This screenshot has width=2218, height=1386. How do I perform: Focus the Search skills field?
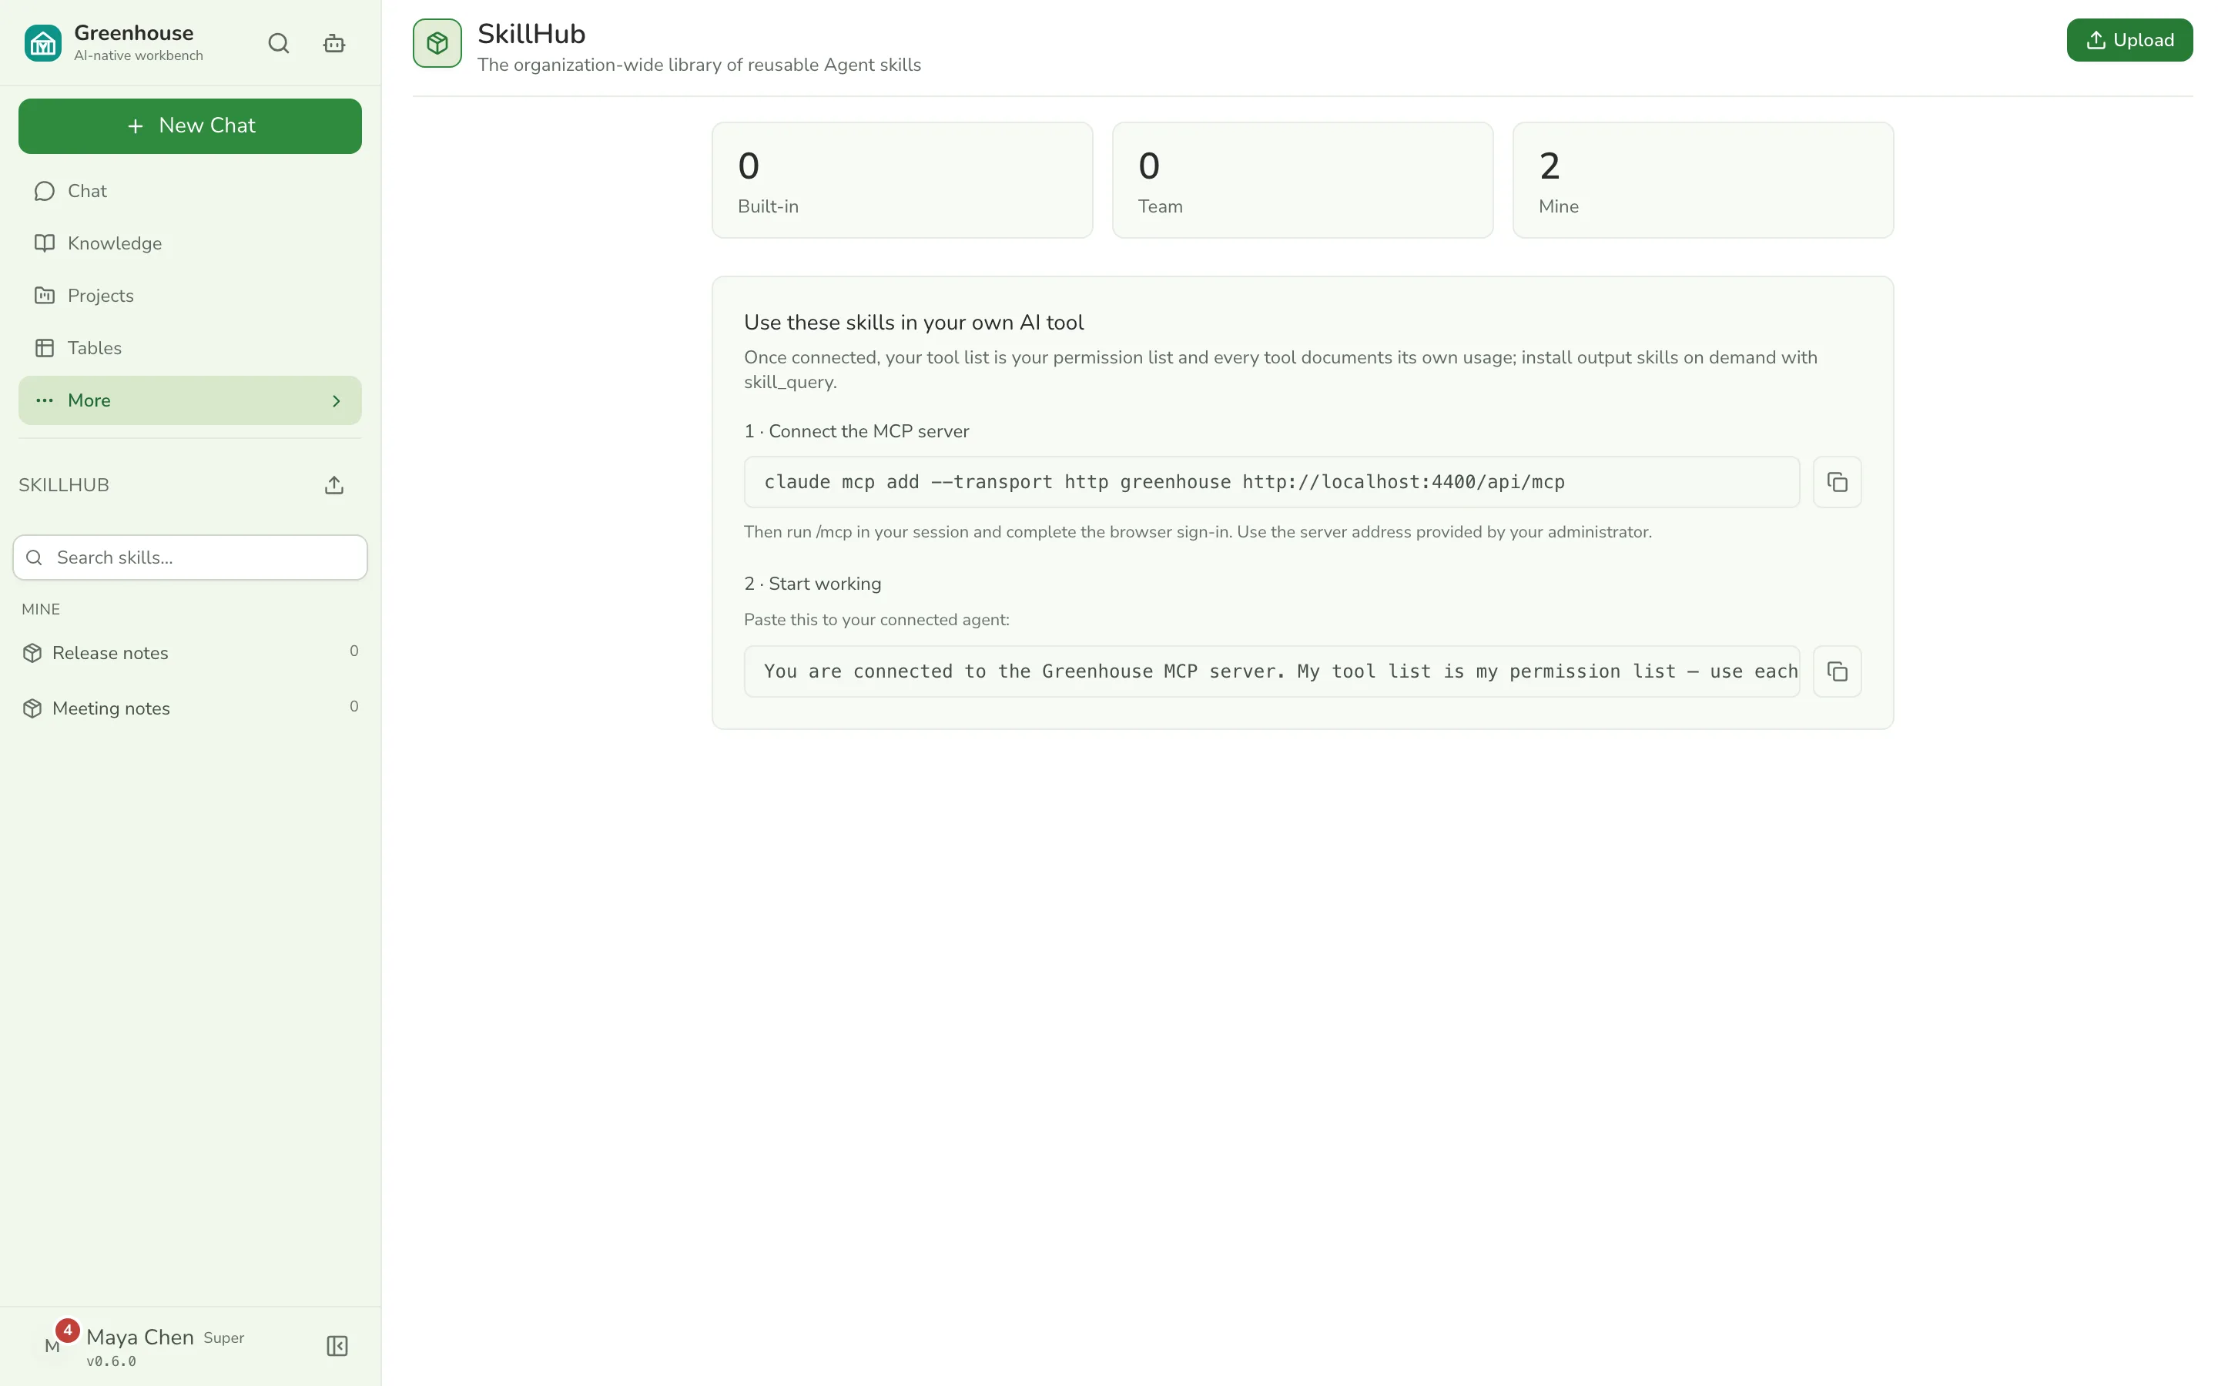point(189,557)
